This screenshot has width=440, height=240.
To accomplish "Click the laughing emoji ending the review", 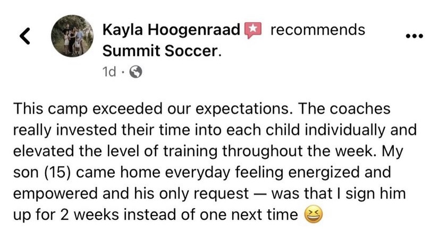I will click(312, 215).
